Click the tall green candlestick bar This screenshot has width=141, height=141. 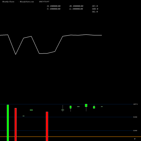coord(8,123)
